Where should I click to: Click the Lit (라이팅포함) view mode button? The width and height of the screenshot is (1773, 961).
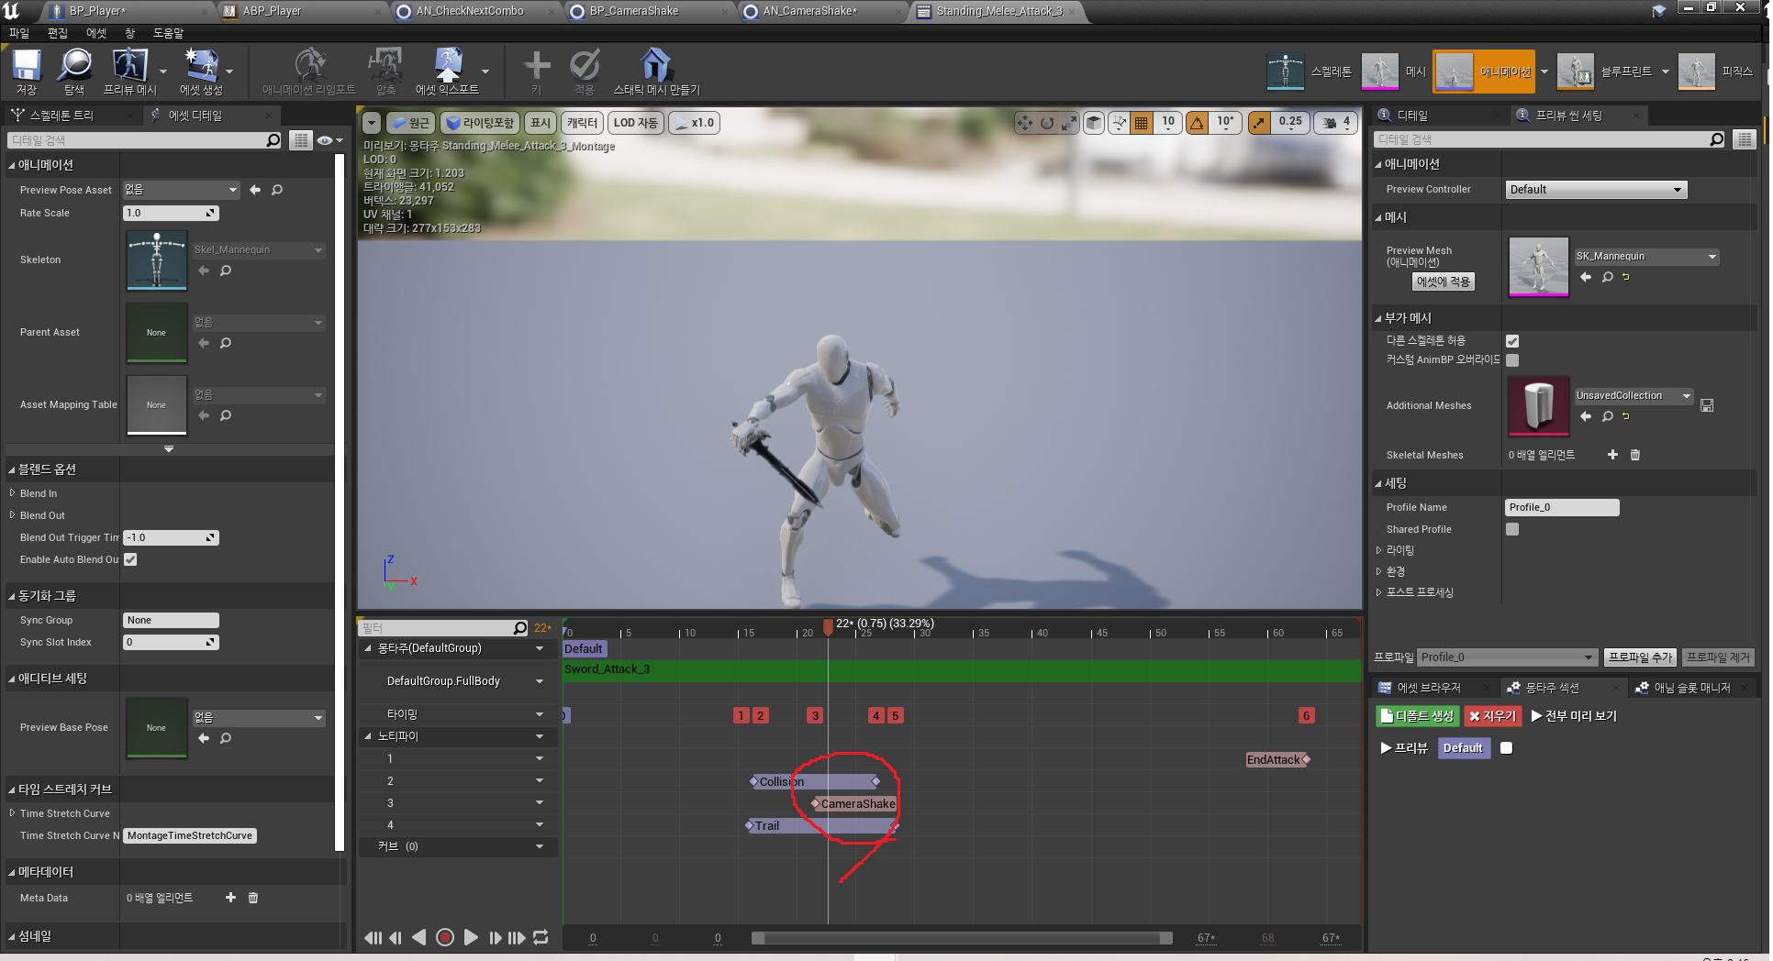[x=481, y=123]
